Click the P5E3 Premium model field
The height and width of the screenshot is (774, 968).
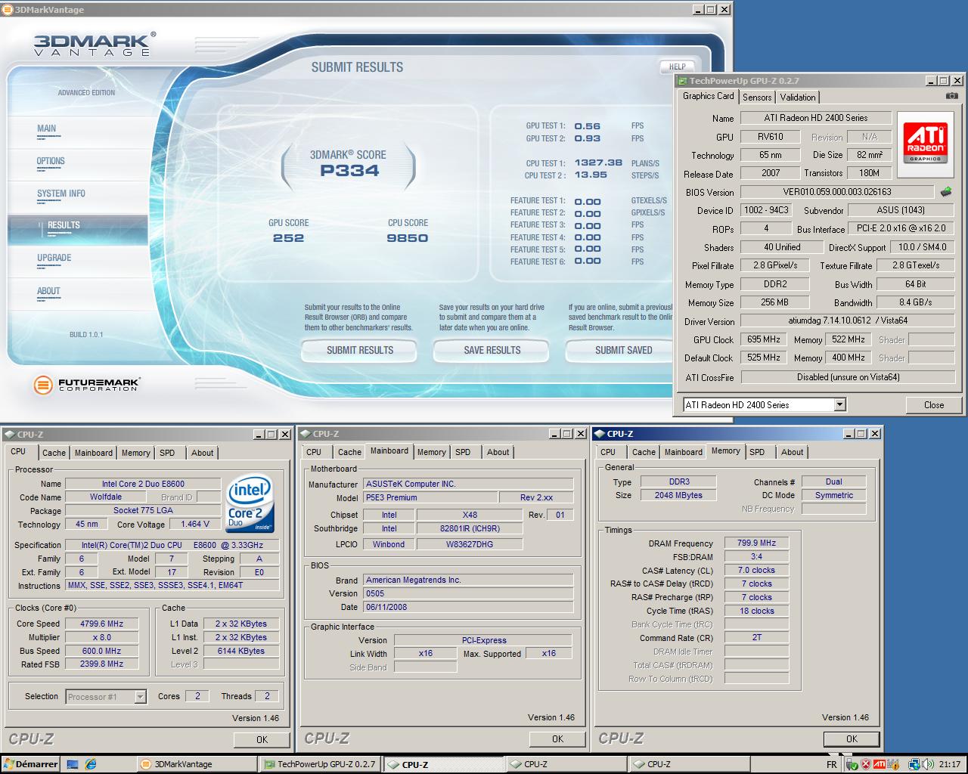tap(430, 497)
